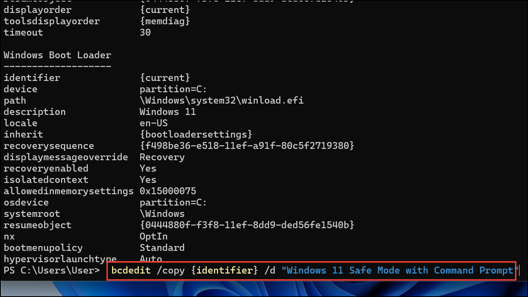Click the displaymessageoverride value Recovery

coord(162,157)
